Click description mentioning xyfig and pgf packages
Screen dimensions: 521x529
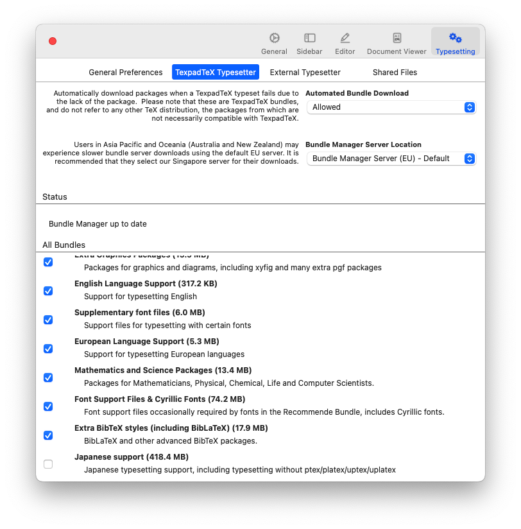click(x=233, y=268)
